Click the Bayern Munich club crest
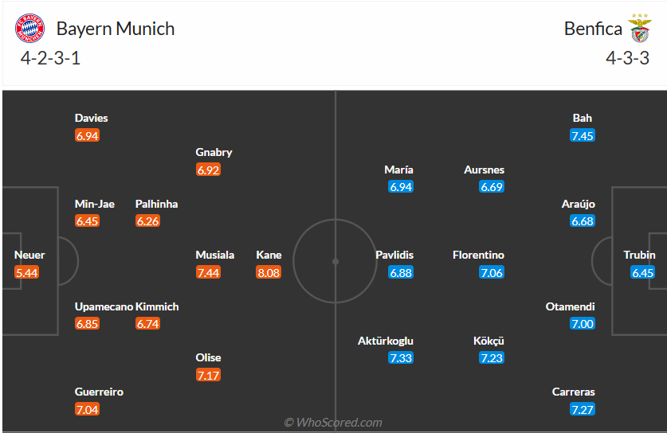 29,29
